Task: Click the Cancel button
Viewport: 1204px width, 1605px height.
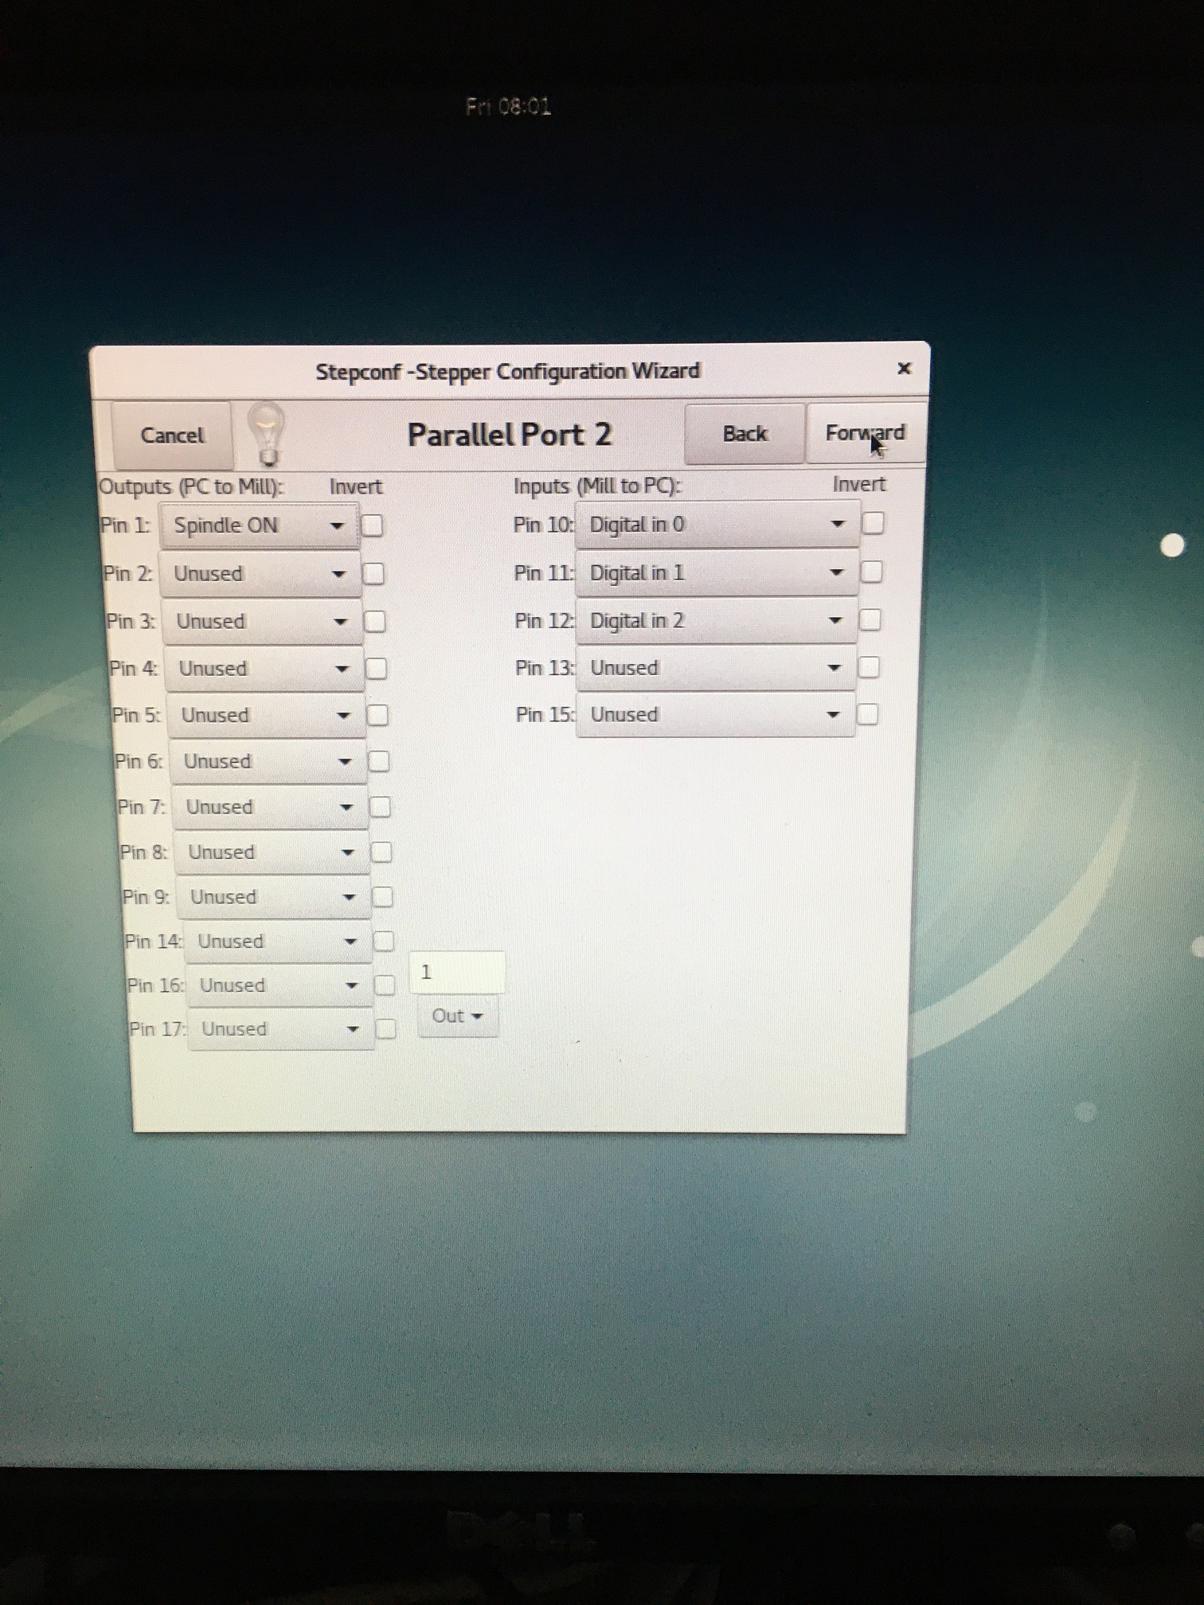Action: [x=172, y=435]
